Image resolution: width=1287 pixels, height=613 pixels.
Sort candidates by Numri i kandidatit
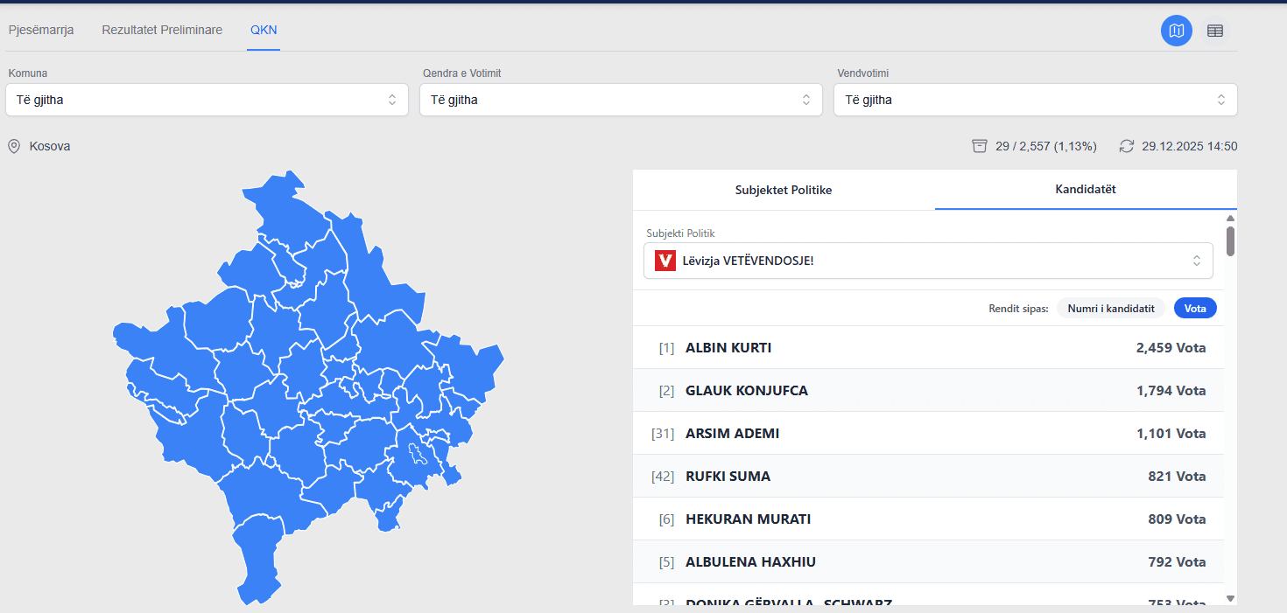click(x=1110, y=308)
